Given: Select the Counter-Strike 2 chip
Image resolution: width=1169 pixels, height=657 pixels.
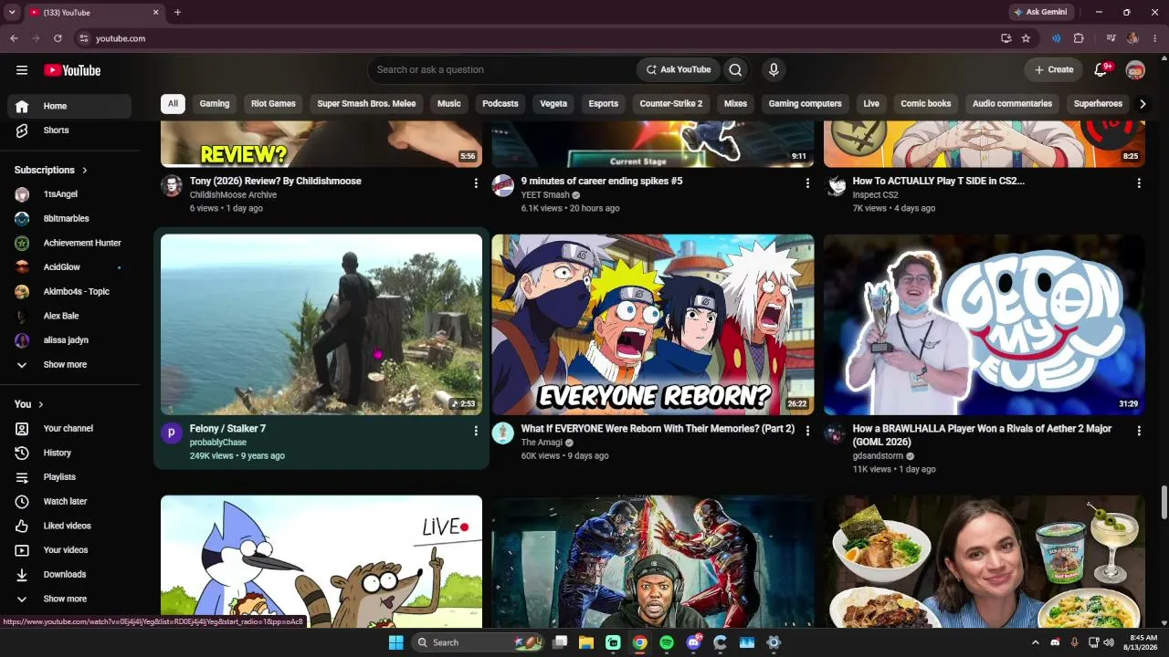Looking at the screenshot, I should point(671,104).
